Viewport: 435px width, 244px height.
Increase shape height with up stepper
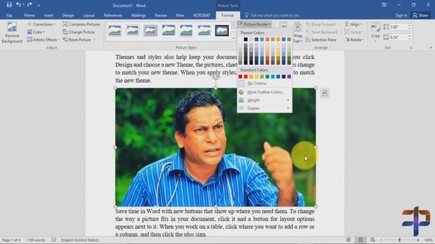point(409,26)
